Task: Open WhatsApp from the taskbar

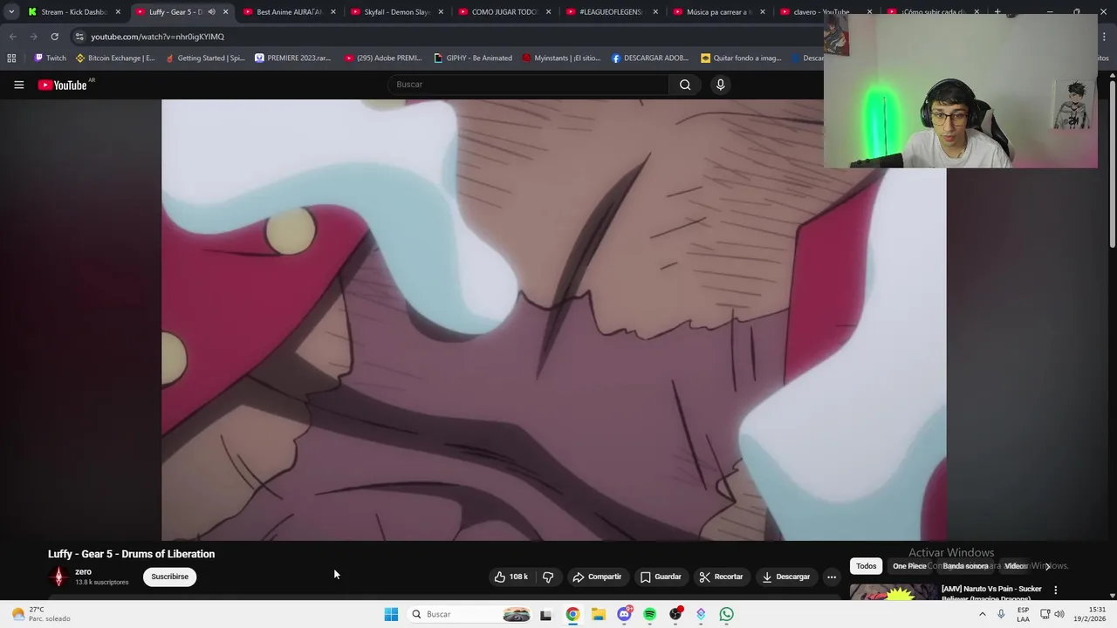Action: 726,614
